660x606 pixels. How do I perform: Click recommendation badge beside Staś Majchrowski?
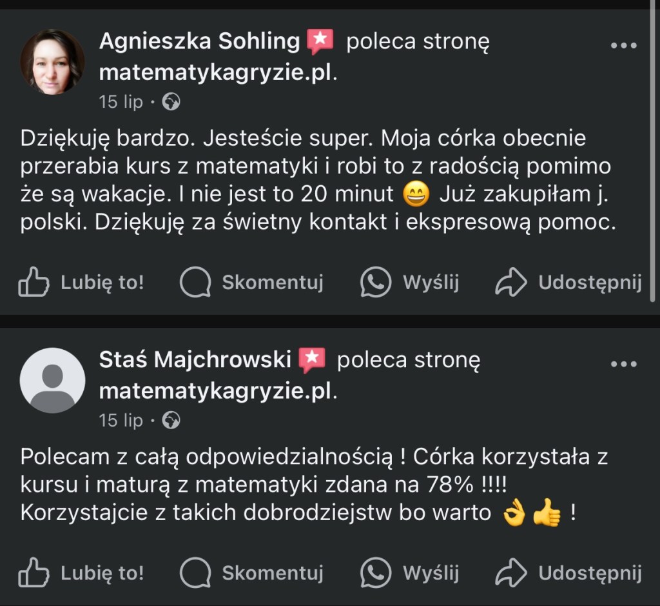[x=312, y=360]
